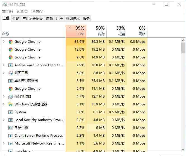Click the Microsoft Network Realtime icon
Screen dimensions: 186x156
pyautogui.click(x=11, y=143)
